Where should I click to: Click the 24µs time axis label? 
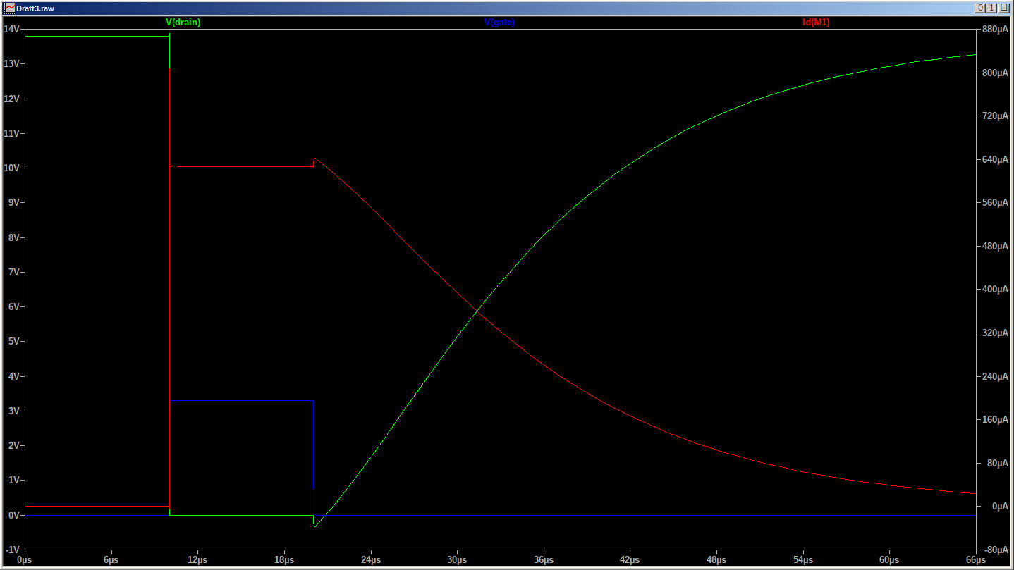point(370,560)
